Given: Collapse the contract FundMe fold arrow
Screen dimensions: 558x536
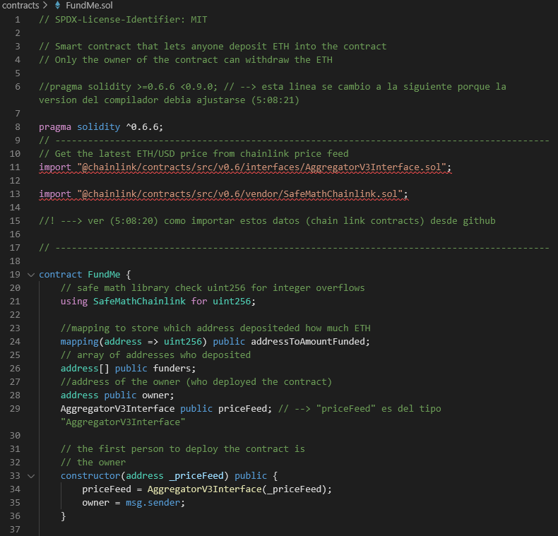Looking at the screenshot, I should coord(31,275).
